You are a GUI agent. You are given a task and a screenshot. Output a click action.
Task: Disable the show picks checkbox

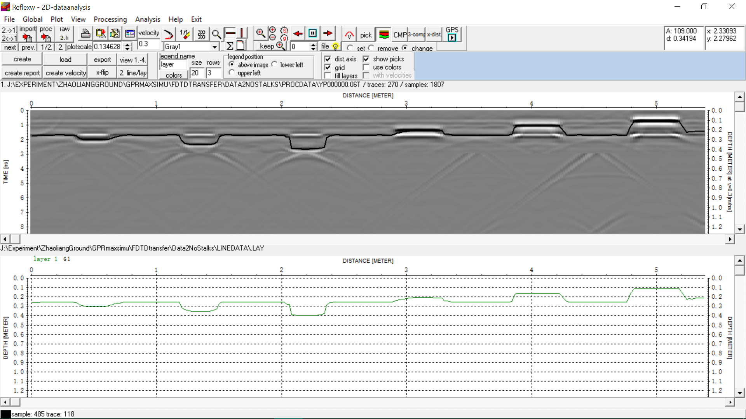coord(367,59)
